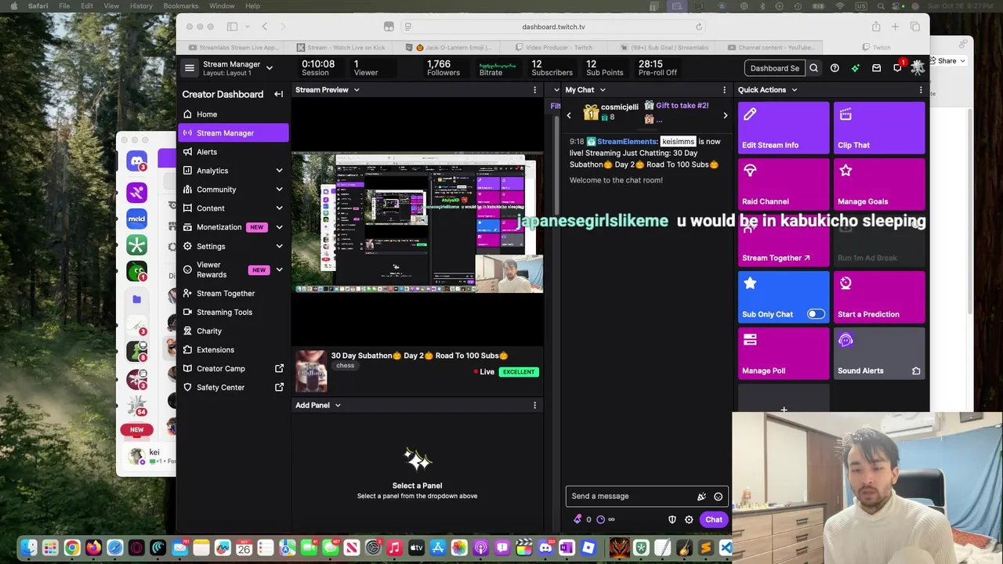The width and height of the screenshot is (1003, 564).
Task: Show next chat leaderboard item
Action: tap(725, 115)
